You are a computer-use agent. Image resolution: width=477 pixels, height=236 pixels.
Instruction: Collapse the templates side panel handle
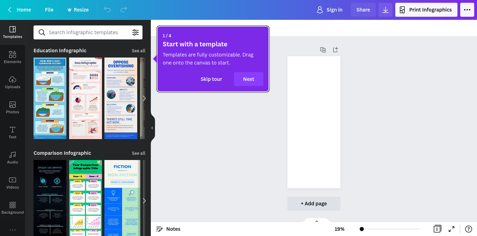pyautogui.click(x=152, y=128)
